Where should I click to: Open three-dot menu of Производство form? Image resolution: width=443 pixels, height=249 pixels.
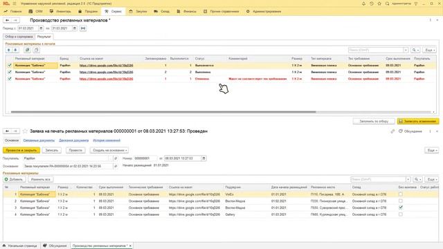point(431,20)
